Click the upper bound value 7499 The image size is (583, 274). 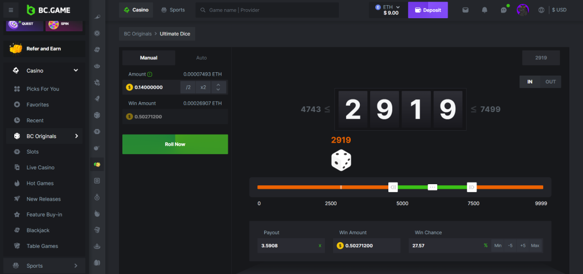tap(490, 109)
